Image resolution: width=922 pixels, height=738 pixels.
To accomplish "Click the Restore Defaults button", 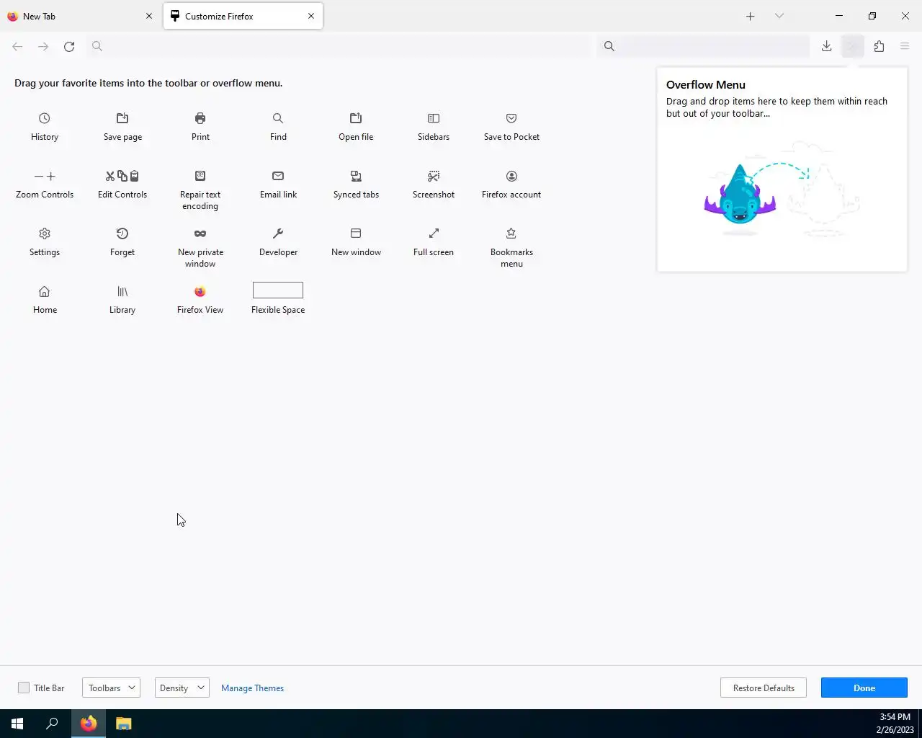I will coord(764,688).
